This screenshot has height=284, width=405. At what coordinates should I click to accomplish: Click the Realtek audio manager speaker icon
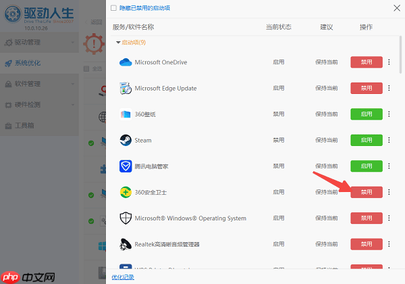[x=126, y=244]
